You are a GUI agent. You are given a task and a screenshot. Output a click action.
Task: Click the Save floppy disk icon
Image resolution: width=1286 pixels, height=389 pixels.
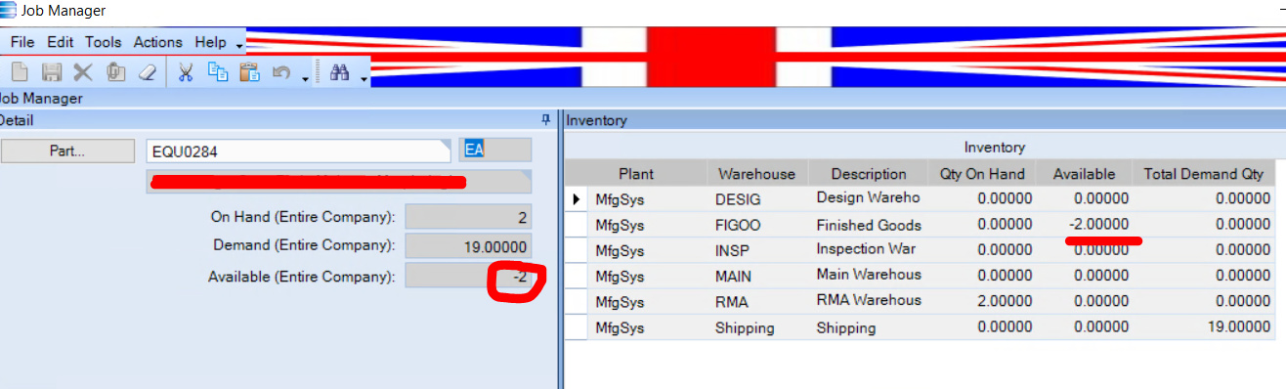[x=51, y=71]
